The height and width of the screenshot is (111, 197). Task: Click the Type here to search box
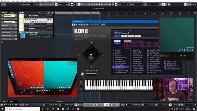tap(22, 109)
